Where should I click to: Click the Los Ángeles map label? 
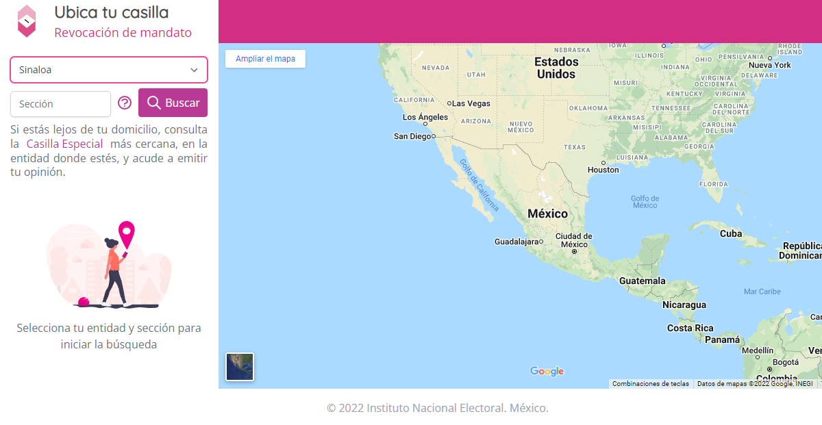click(x=425, y=118)
